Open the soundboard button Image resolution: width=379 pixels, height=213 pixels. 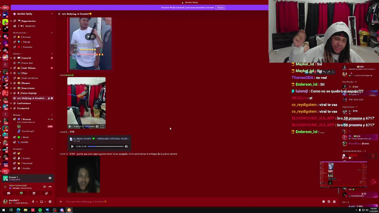(x=46, y=193)
